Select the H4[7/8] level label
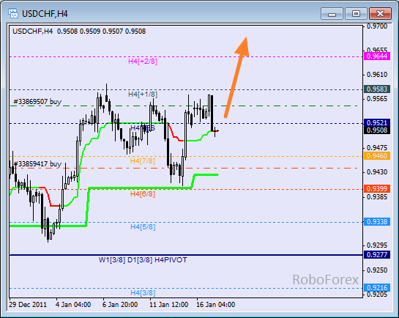Viewport: 399px width, 318px height. coord(143,161)
